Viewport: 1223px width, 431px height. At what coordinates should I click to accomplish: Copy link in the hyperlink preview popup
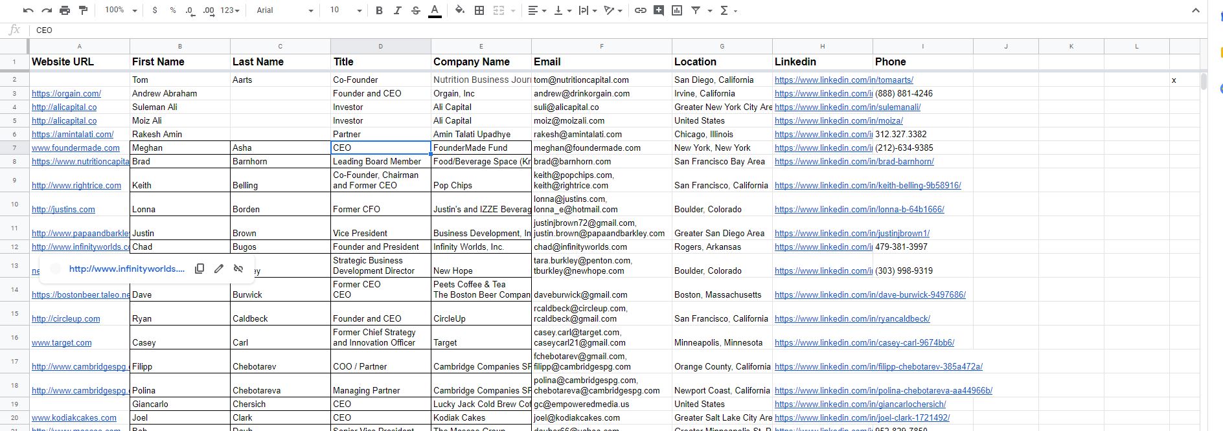(200, 269)
